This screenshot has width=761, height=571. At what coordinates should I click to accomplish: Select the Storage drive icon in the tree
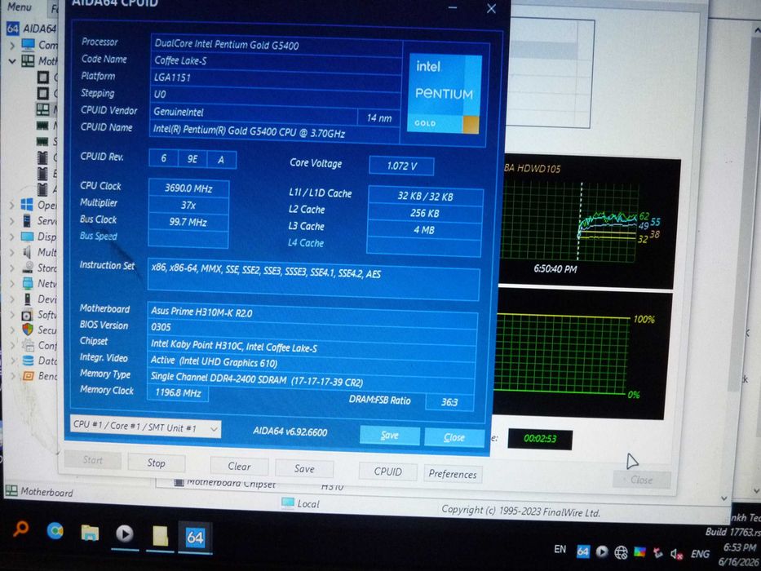click(x=28, y=268)
